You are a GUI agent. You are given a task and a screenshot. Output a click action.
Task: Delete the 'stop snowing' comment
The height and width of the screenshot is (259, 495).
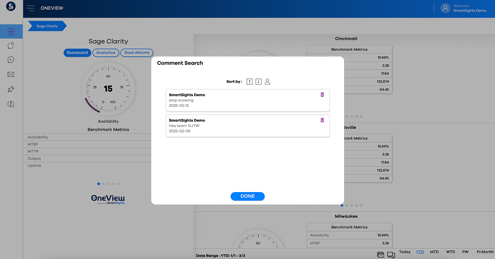pos(322,95)
